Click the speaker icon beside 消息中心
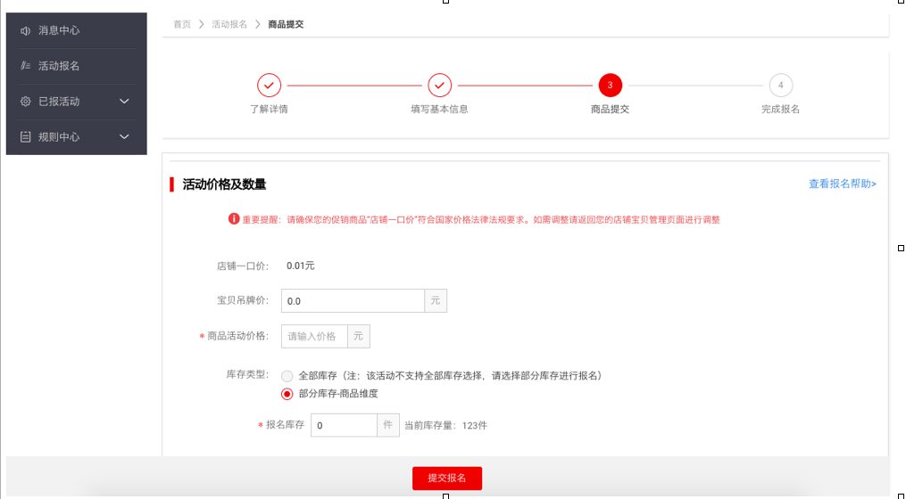906x499 pixels. pos(25,30)
